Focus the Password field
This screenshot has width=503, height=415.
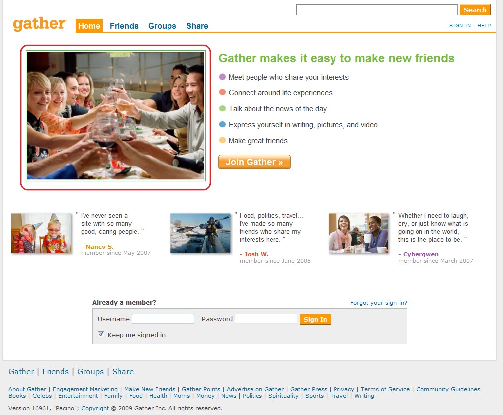coord(266,319)
